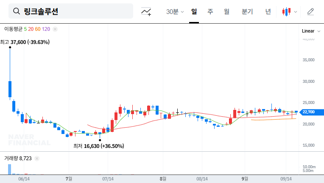Click the search magnifier icon
Viewport: 324px width, 183px height.
click(x=17, y=11)
